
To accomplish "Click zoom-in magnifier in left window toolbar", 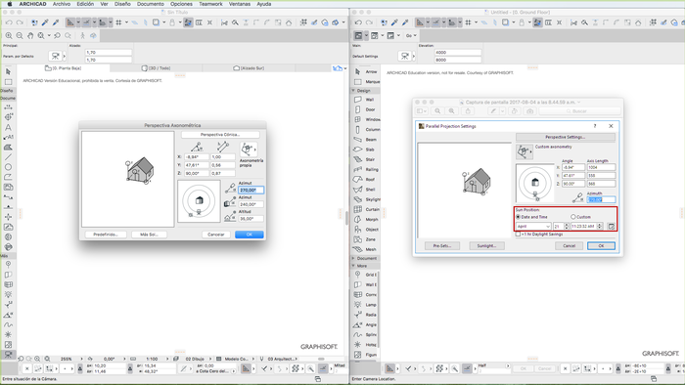I will coord(9,36).
